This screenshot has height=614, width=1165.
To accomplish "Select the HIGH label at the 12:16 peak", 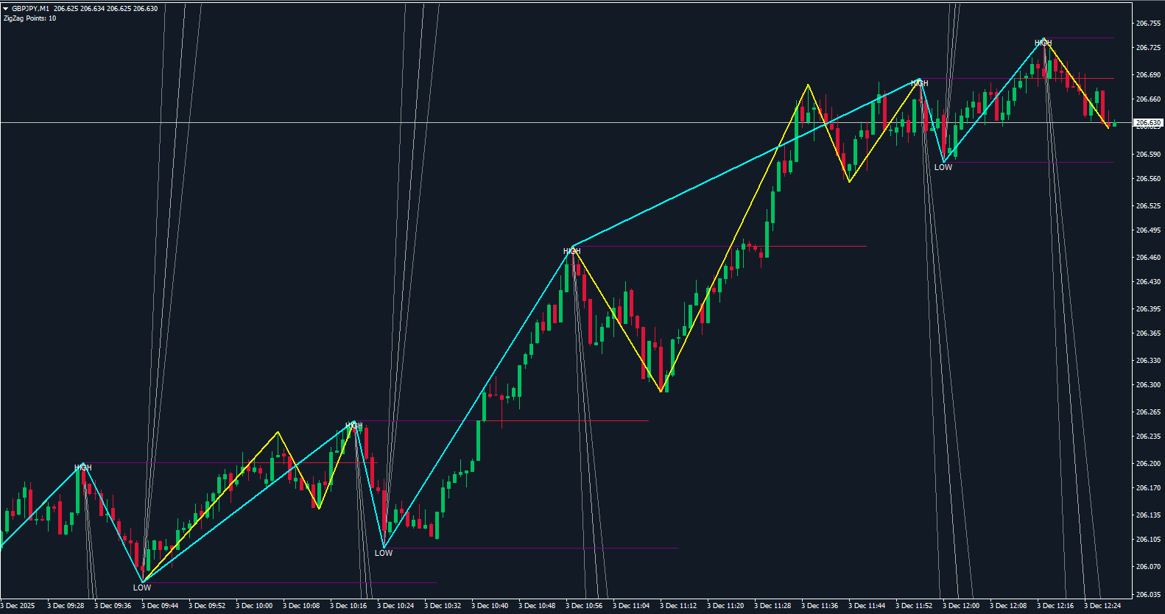I will [1043, 43].
